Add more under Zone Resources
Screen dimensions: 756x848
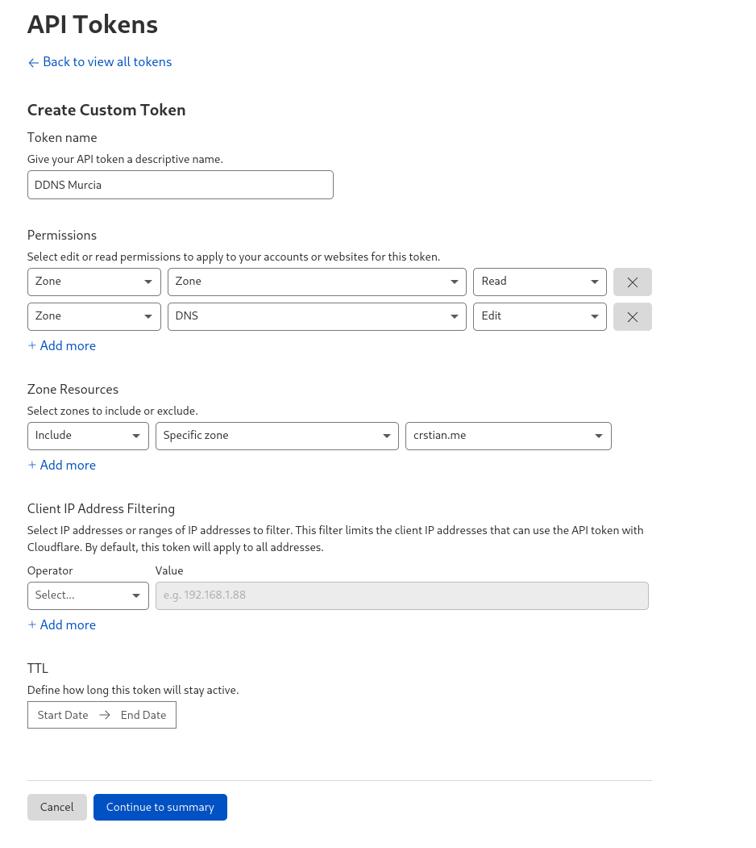[62, 465]
